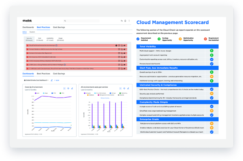Click the + Add dashboard link
The height and width of the screenshot is (161, 243).
[x=57, y=80]
